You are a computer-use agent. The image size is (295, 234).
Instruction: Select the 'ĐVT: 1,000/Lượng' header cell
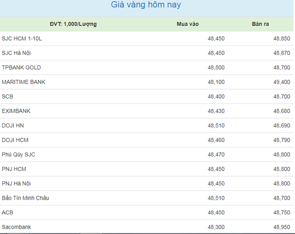(x=73, y=24)
